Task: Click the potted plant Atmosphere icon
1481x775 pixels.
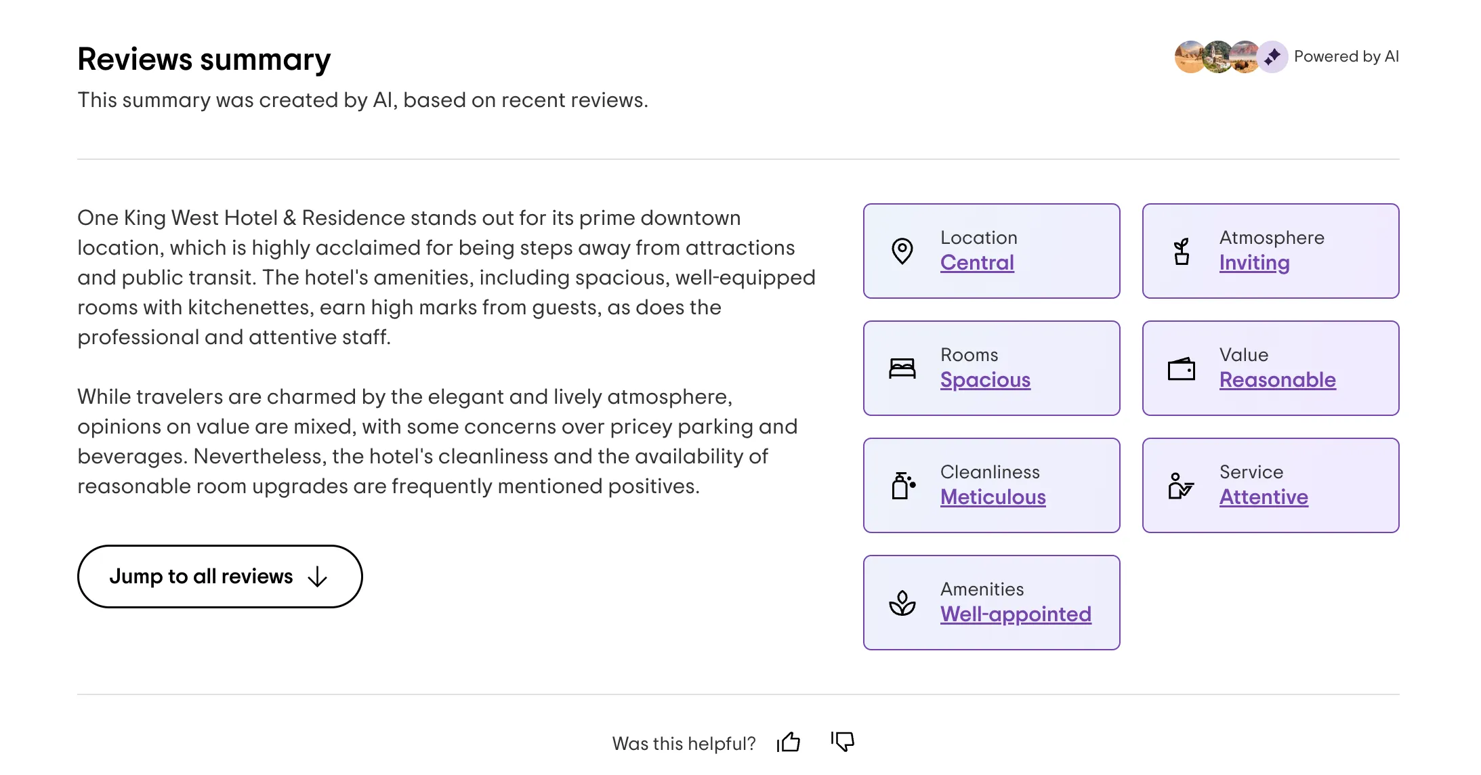Action: pos(1182,251)
